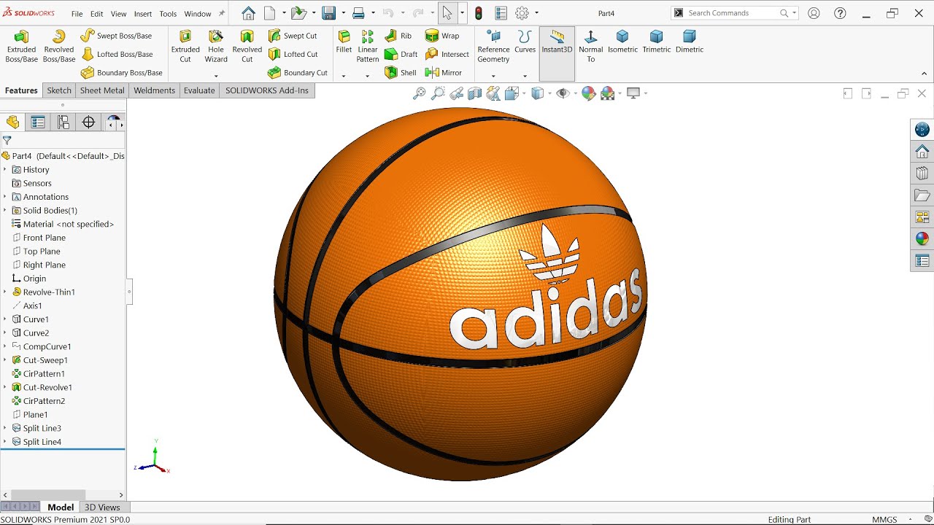This screenshot has height=525, width=934.
Task: Click the MMGS unit system status
Action: pyautogui.click(x=884, y=519)
